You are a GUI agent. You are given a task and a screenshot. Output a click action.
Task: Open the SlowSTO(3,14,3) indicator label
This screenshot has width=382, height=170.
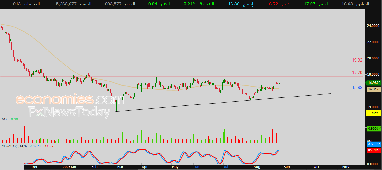(x=14, y=146)
